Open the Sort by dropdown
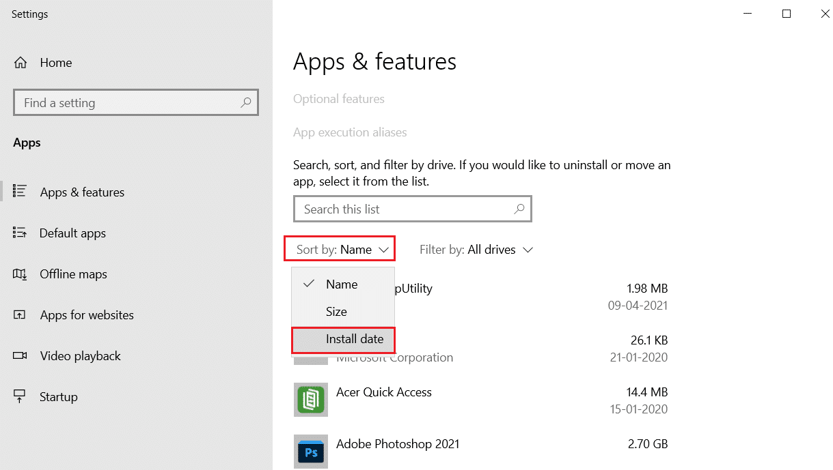Viewport: 833px width, 470px height. click(x=339, y=248)
